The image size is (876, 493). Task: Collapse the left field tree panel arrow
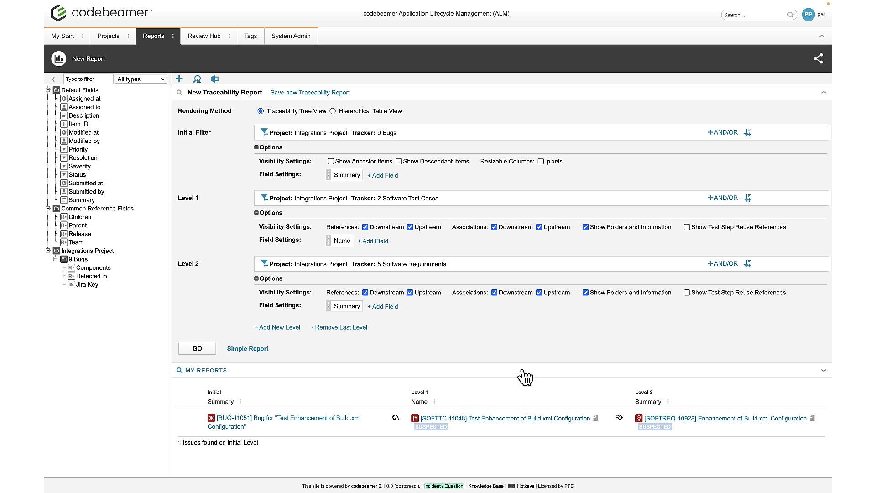(x=53, y=79)
